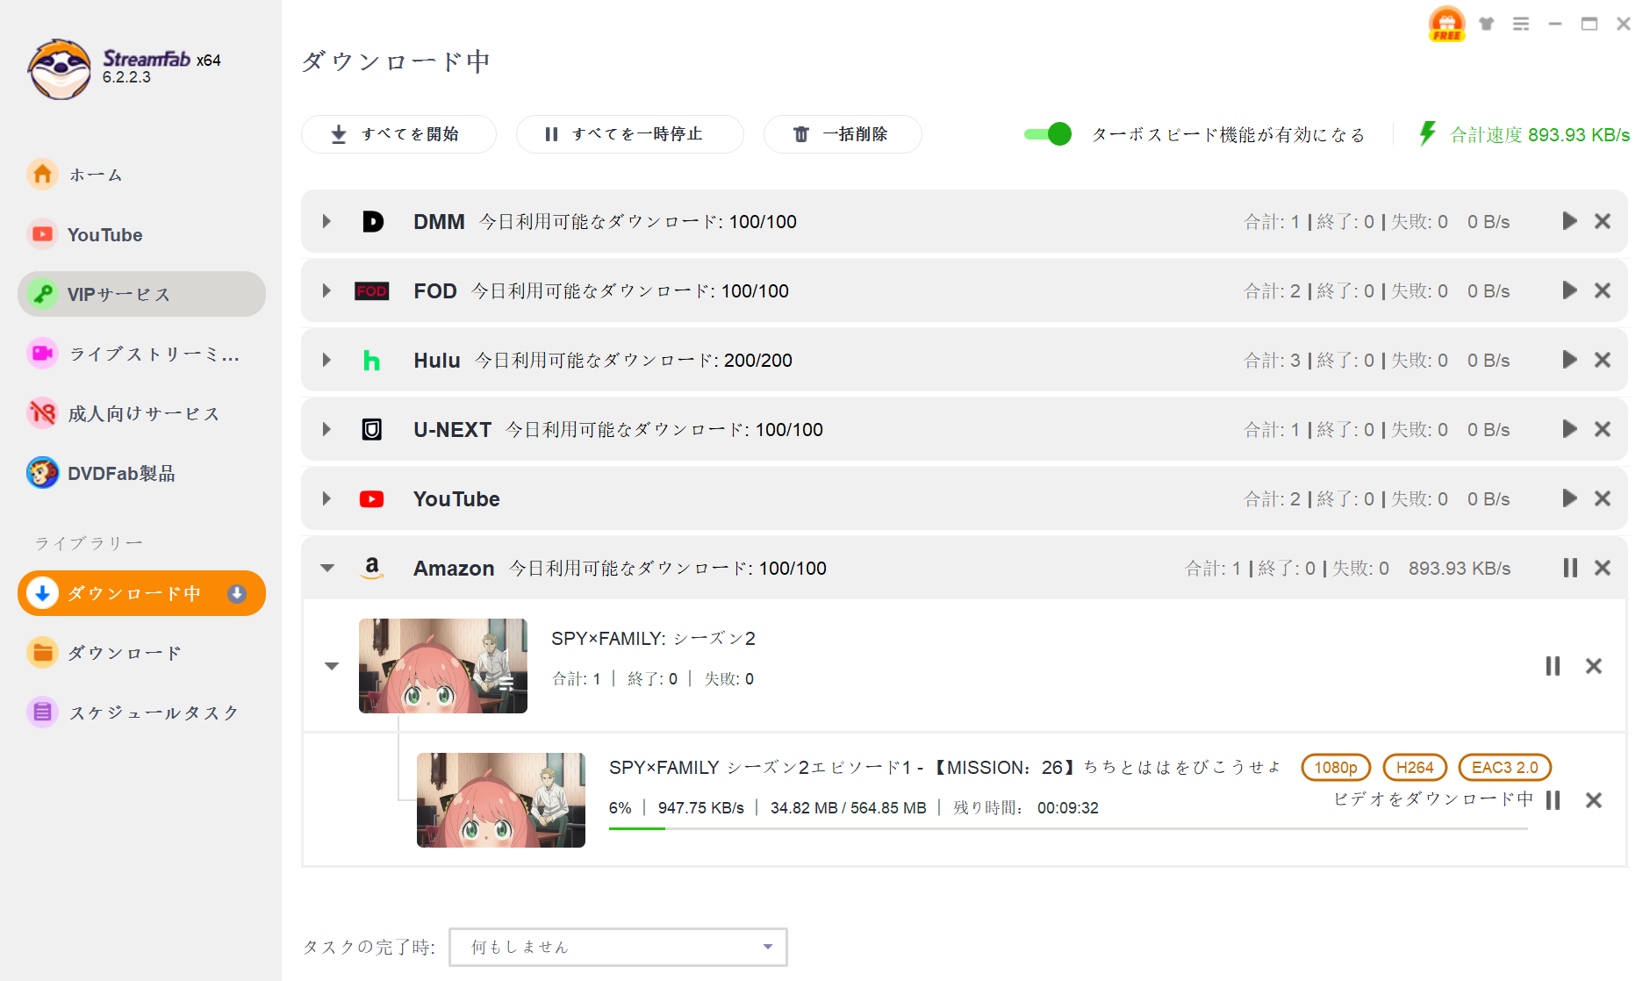
Task: Click the 34.82 MB / 564.85 MB size text
Action: pyautogui.click(x=848, y=807)
